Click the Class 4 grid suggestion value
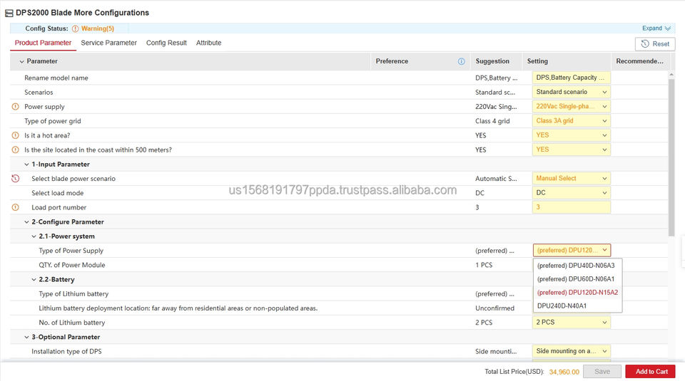The width and height of the screenshot is (685, 381). click(x=492, y=121)
